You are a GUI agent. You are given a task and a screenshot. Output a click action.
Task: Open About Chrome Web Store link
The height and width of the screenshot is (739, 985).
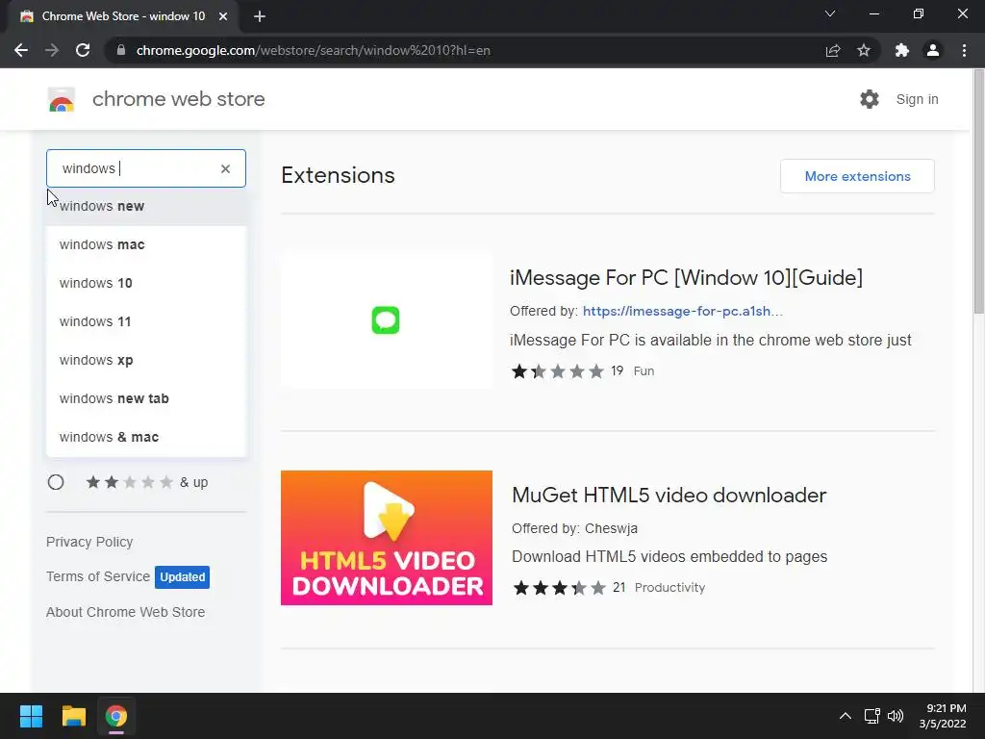[x=126, y=612]
